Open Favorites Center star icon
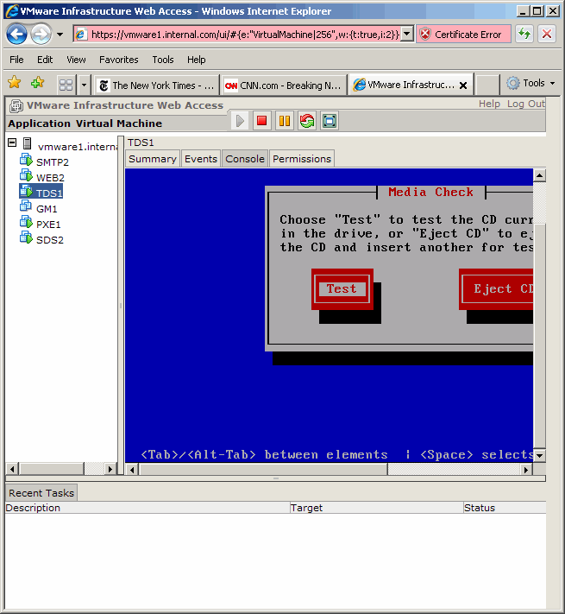Screen dimensions: 565x614 tap(14, 84)
